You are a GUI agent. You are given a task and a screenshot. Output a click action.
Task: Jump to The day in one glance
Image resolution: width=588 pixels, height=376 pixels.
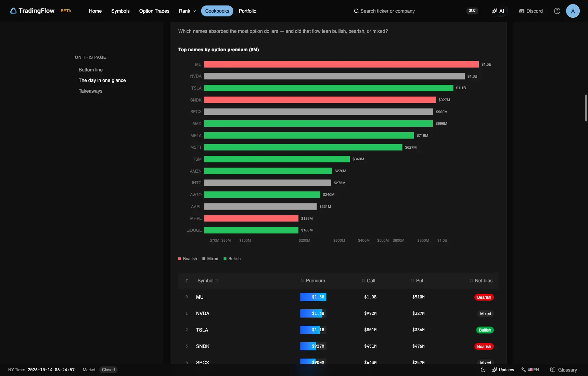(x=102, y=80)
